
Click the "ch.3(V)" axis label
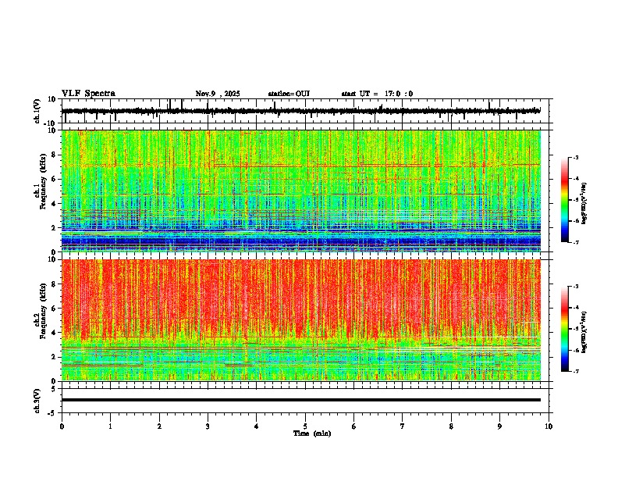(x=37, y=401)
